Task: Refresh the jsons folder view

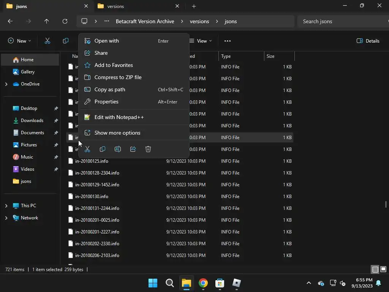Action: click(65, 21)
